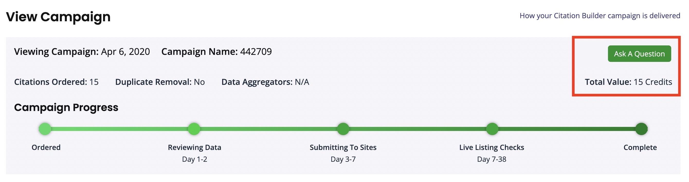The height and width of the screenshot is (182, 689).
Task: Click the Reviewing Data step label
Action: pos(194,147)
